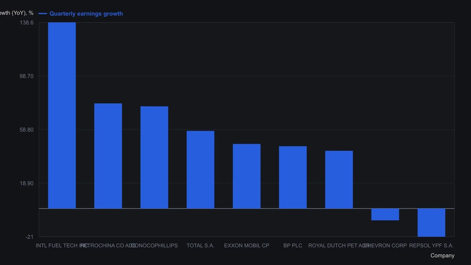Viewport: 471px width, 265px height.
Task: Click the 58.80 y-axis value
Action: pos(26,130)
